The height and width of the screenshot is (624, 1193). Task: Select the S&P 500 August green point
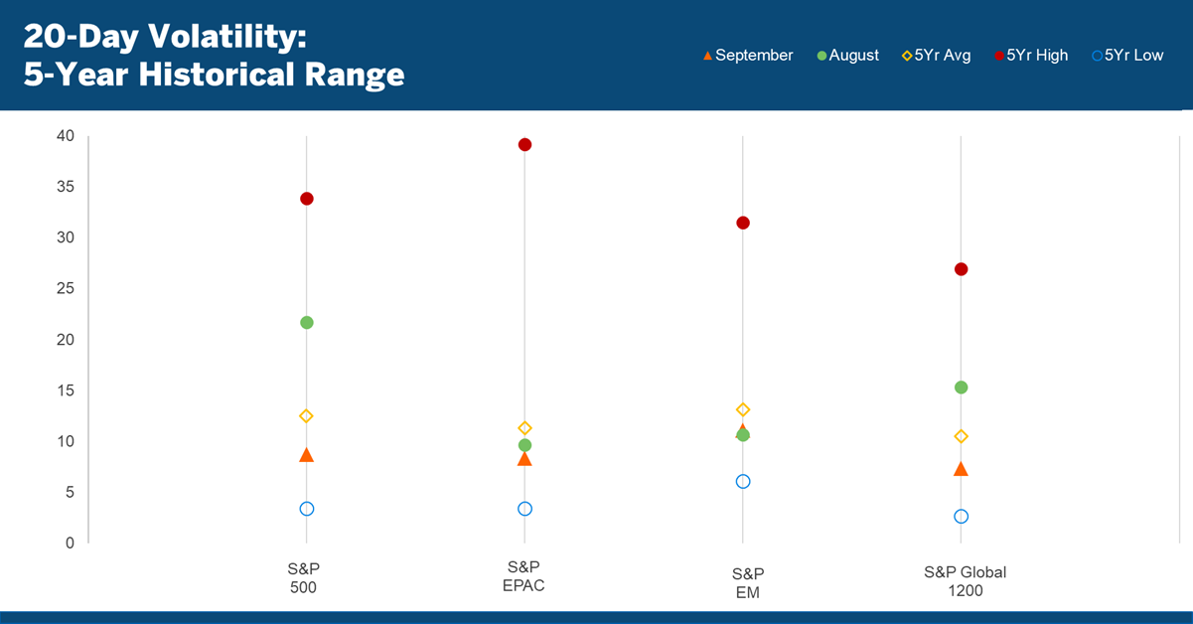[307, 323]
